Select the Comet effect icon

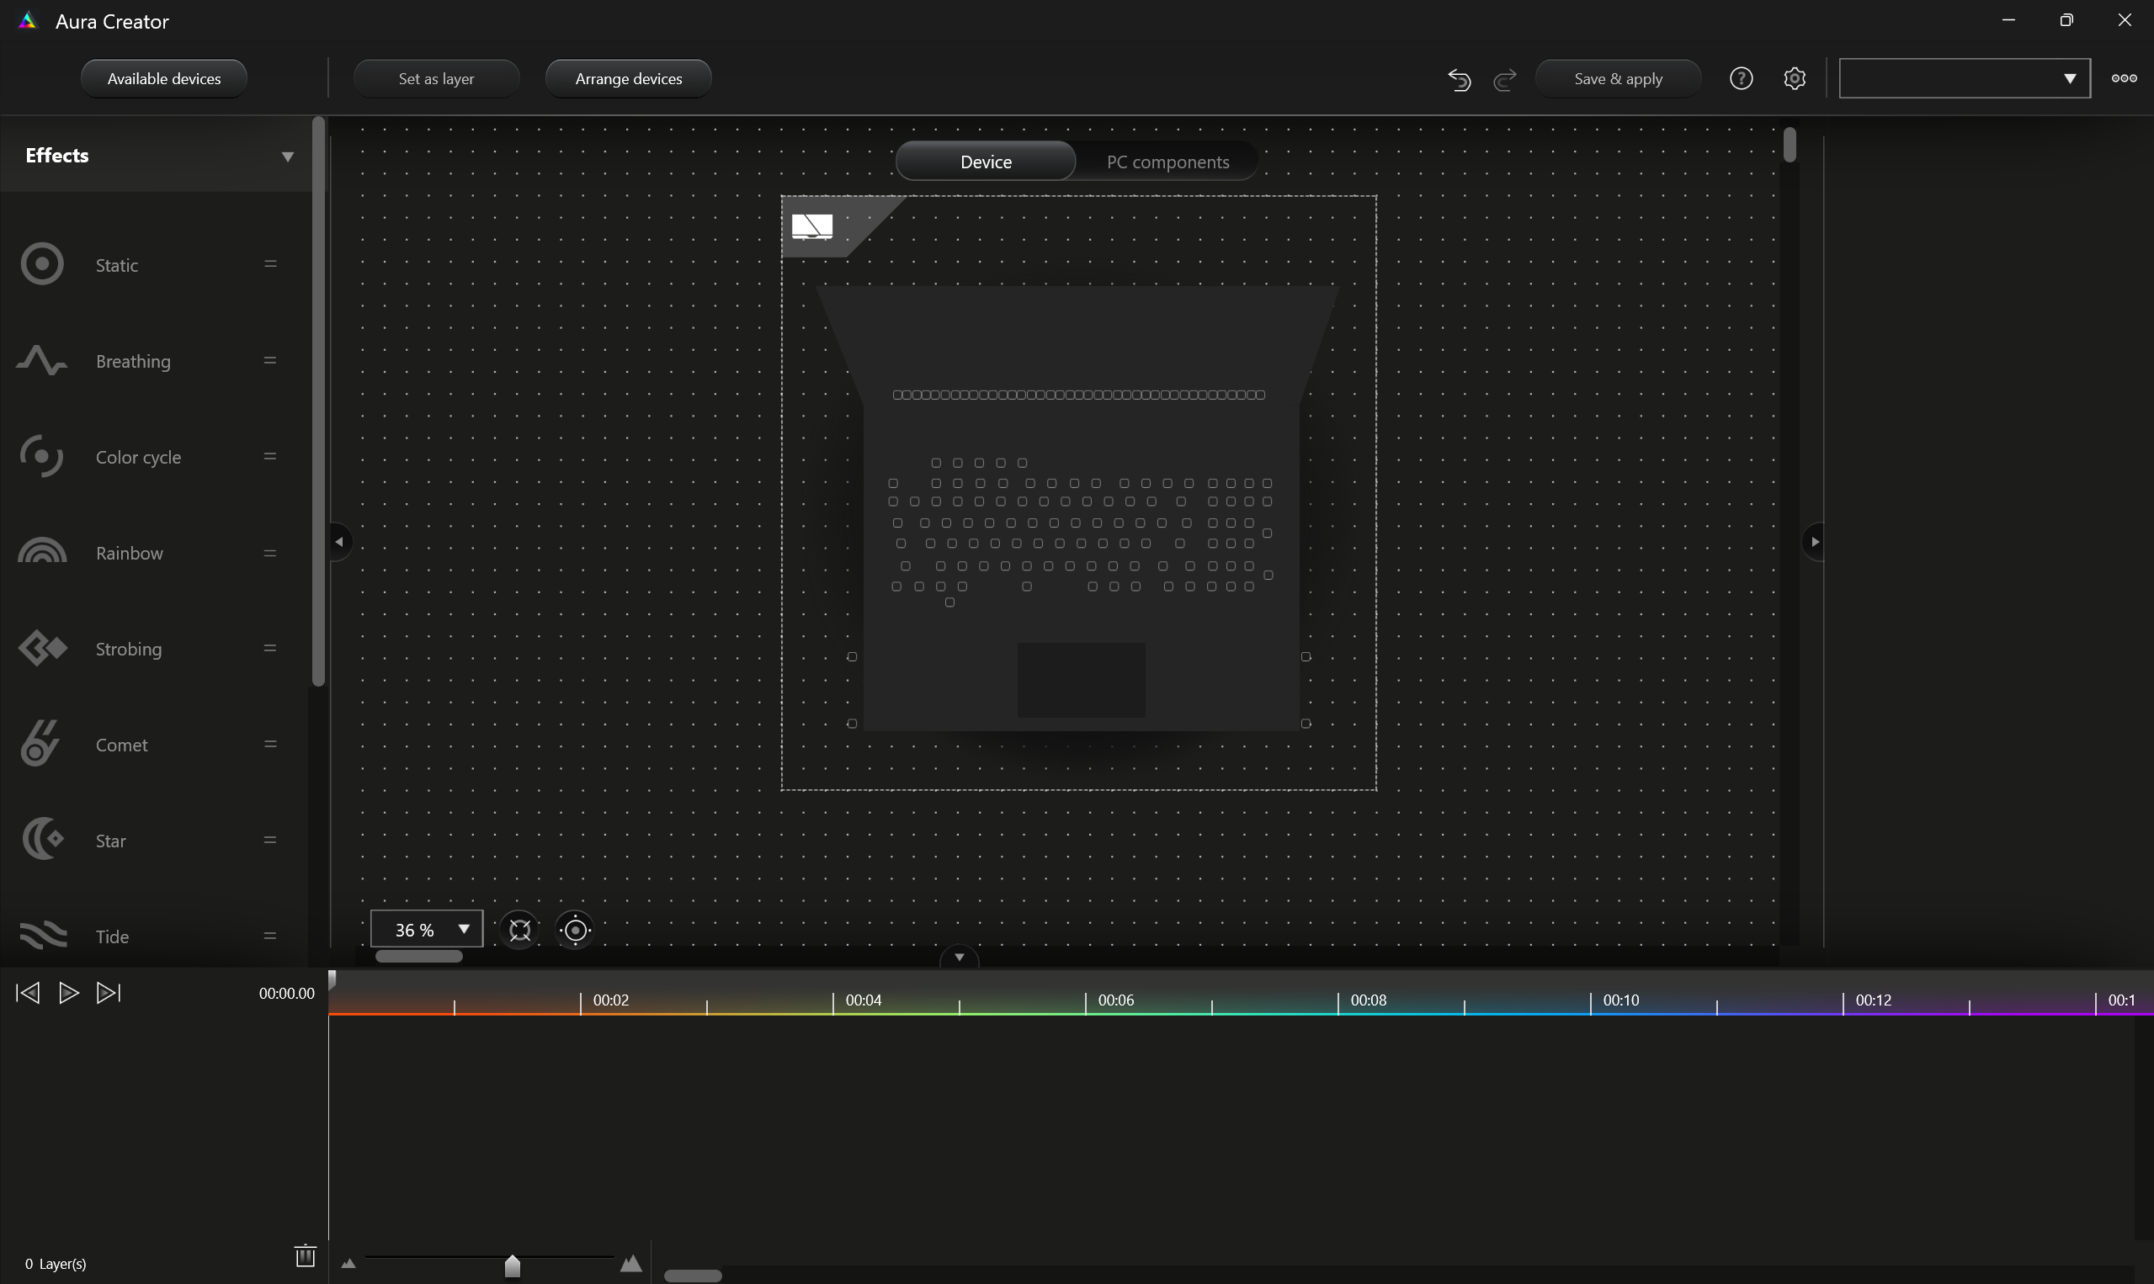pos(41,743)
